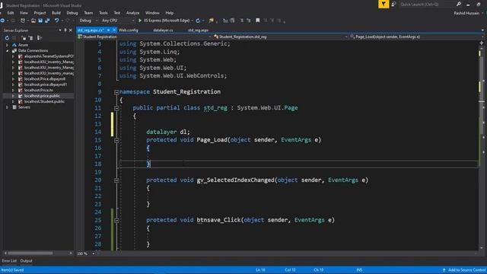This screenshot has width=487, height=274.
Task: Click the Undo arrow icon
Action: click(x=56, y=21)
